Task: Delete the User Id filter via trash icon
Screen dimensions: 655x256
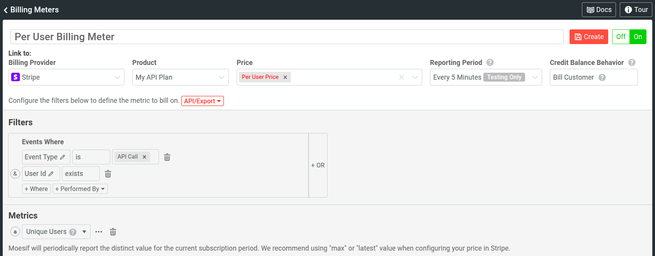Action: click(107, 174)
